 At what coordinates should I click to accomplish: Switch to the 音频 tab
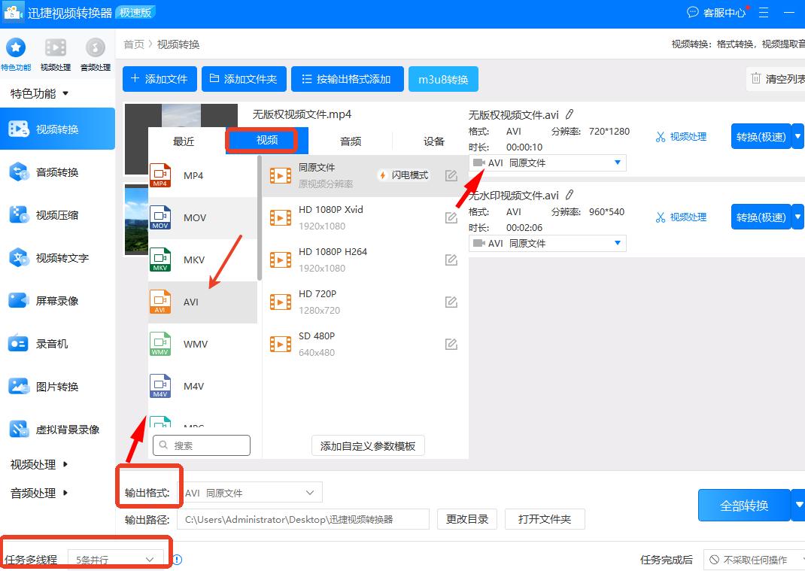351,139
